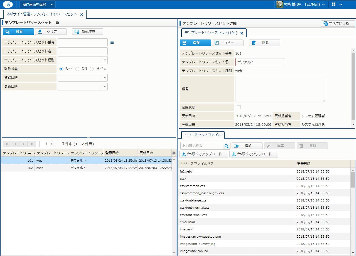This screenshot has height=256, width=356.
Task: Select the OFF radio for 削除状態
Action: [x=62, y=69]
